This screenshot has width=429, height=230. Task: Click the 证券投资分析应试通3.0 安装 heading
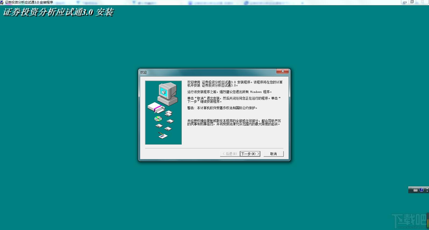(58, 12)
